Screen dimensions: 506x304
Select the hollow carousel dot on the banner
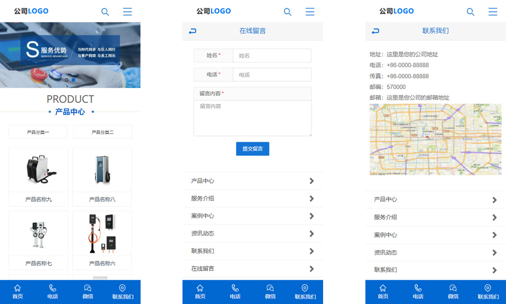[x=66, y=79]
